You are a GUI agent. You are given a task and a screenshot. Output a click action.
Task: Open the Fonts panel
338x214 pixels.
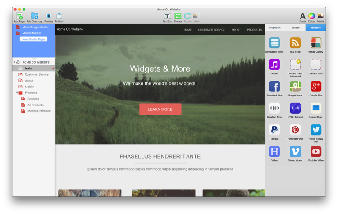[x=302, y=16]
